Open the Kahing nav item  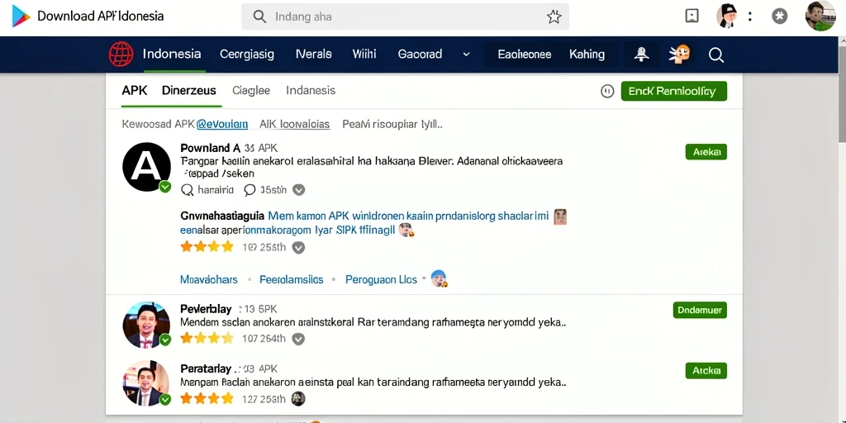pos(587,55)
